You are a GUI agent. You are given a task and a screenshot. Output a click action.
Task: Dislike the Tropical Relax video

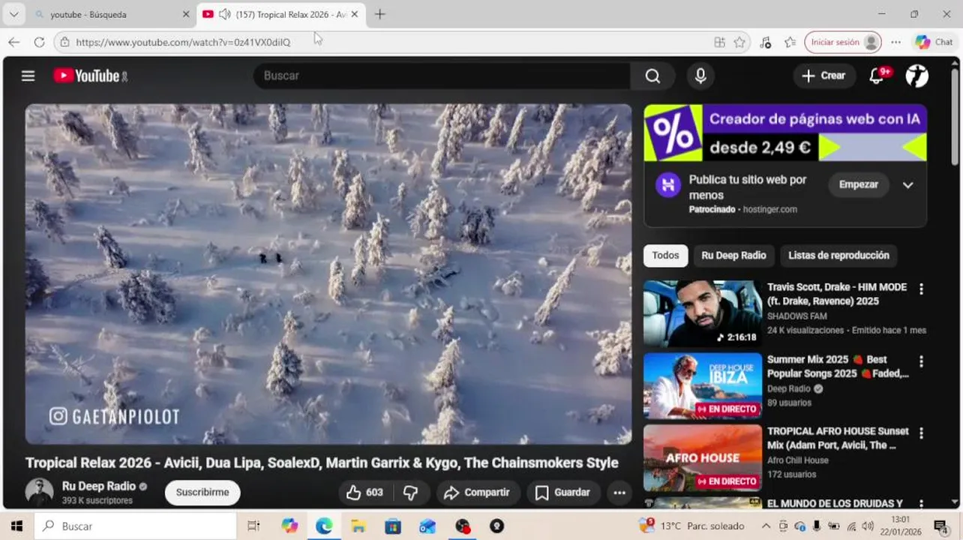coord(410,493)
